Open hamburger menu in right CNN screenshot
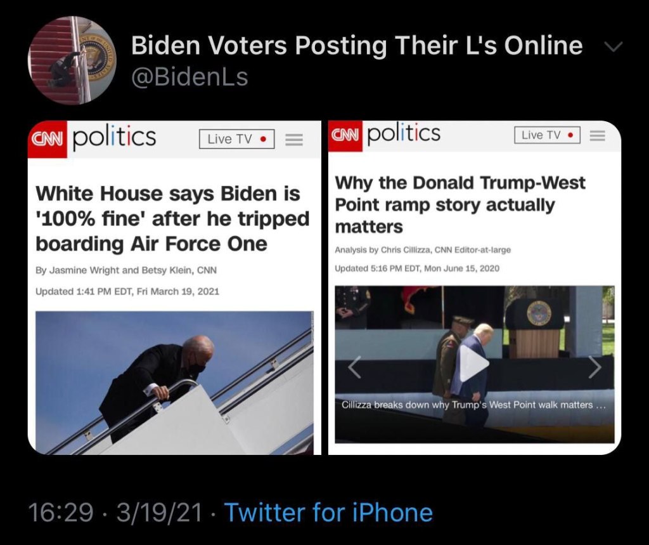Image resolution: width=649 pixels, height=545 pixels. [597, 136]
